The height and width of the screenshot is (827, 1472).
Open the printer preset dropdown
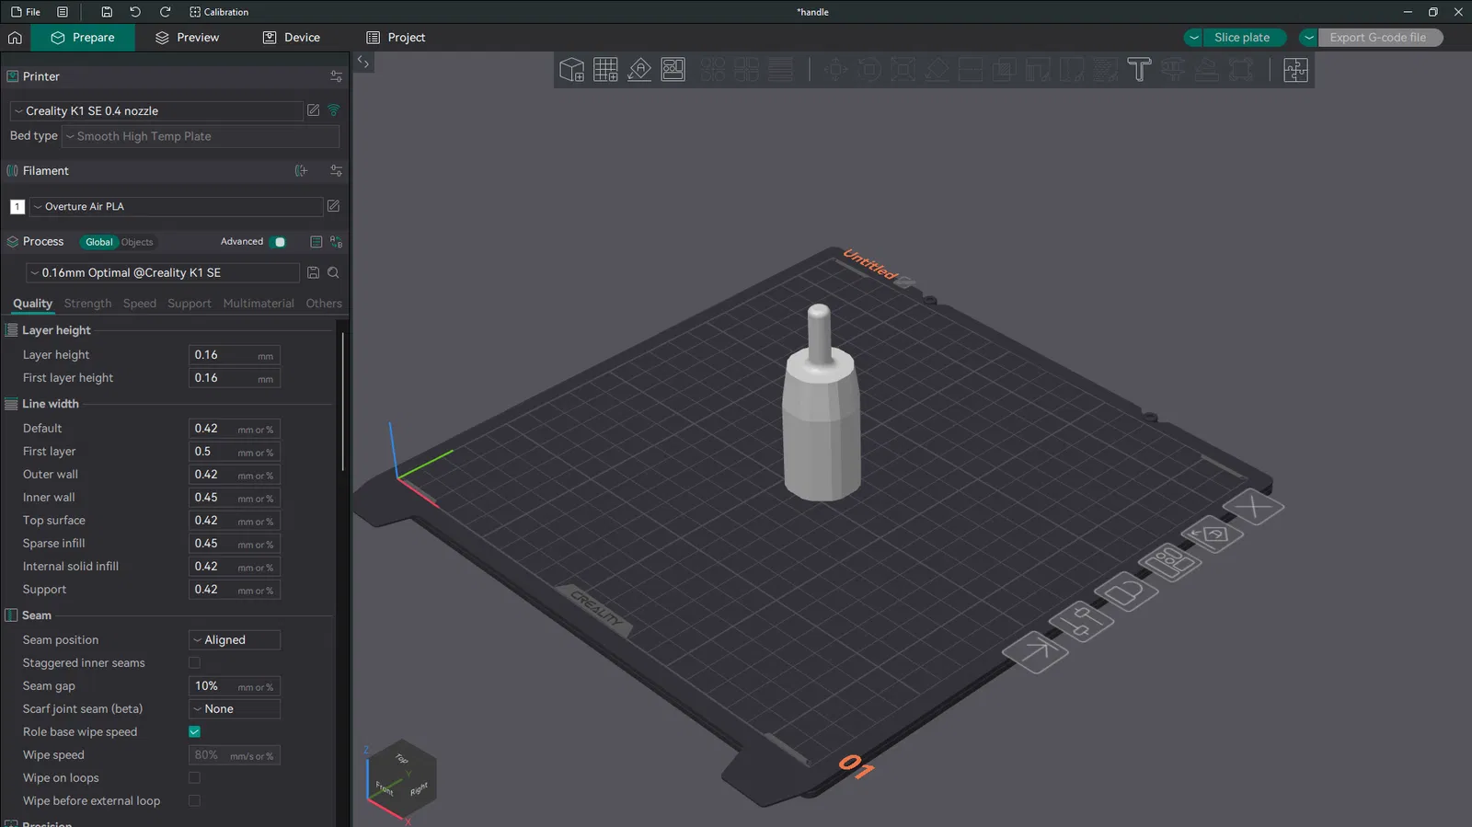pyautogui.click(x=156, y=111)
